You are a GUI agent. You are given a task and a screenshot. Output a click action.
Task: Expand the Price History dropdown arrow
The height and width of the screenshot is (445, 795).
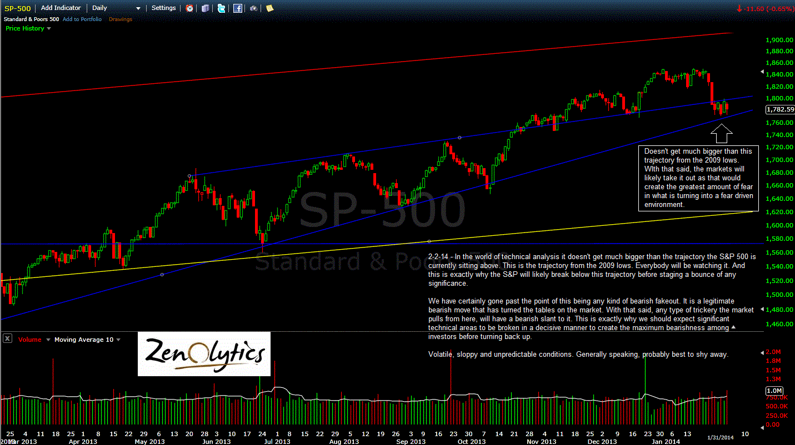click(49, 29)
